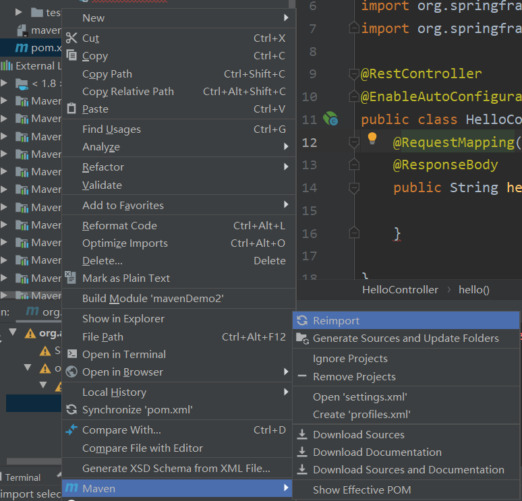The height and width of the screenshot is (501, 522).
Task: Click the Paste clipboard icon
Action: 71,109
